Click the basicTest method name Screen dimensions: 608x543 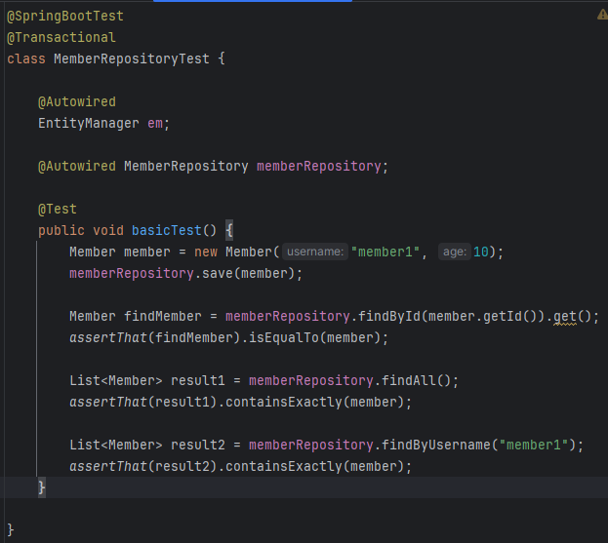click(167, 231)
